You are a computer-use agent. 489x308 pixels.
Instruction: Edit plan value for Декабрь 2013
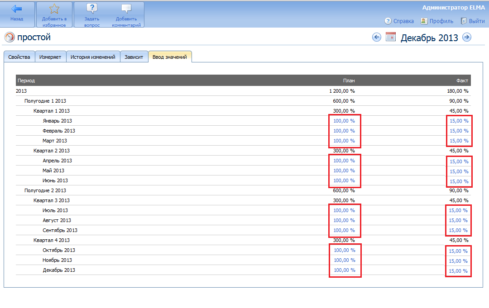tap(344, 270)
